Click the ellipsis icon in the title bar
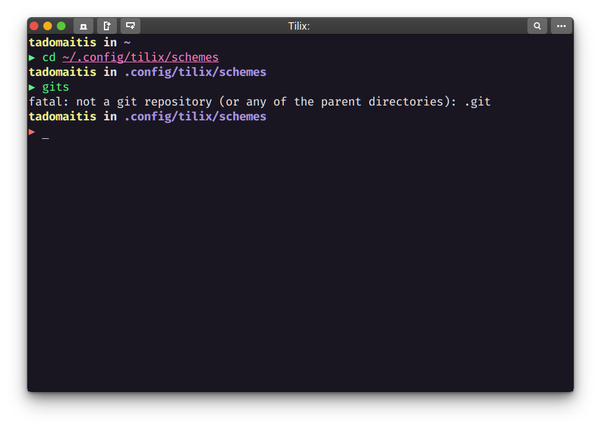This screenshot has height=429, width=601. [x=561, y=26]
